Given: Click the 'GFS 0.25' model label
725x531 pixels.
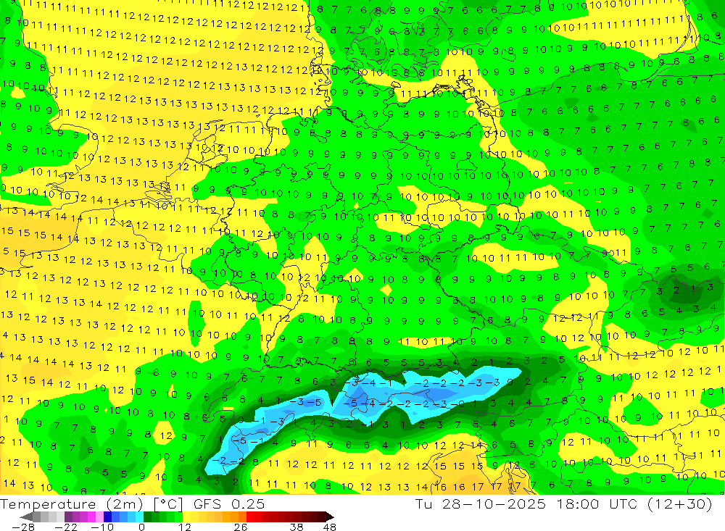Looking at the screenshot, I should [x=229, y=503].
